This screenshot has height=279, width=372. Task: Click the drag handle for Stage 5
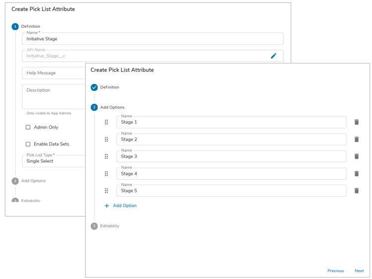pyautogui.click(x=106, y=191)
